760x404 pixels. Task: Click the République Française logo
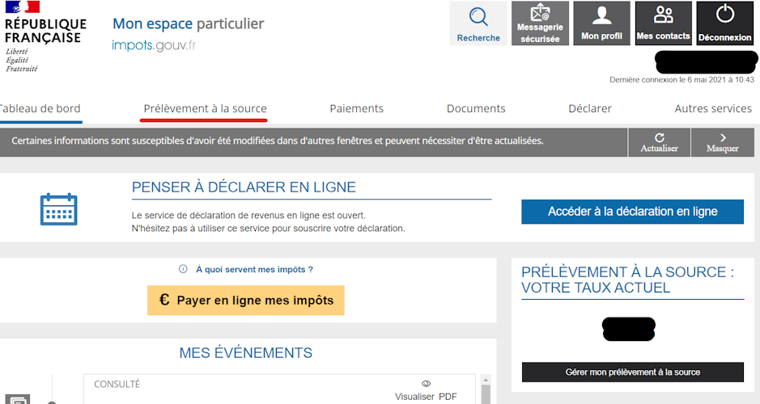point(45,36)
